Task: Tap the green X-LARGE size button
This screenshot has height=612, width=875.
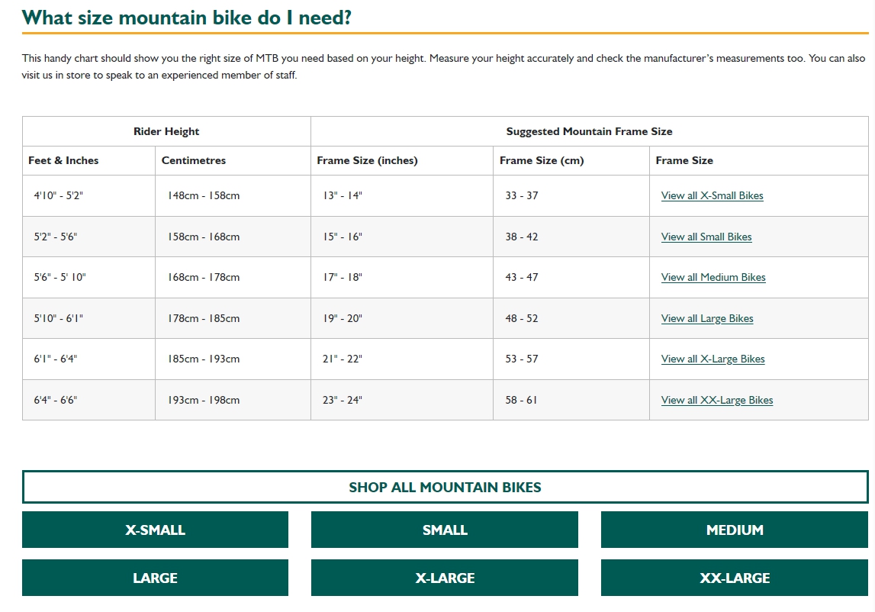Action: click(x=445, y=578)
